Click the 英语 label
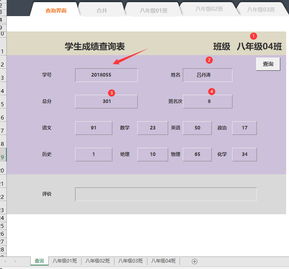 click(176, 128)
